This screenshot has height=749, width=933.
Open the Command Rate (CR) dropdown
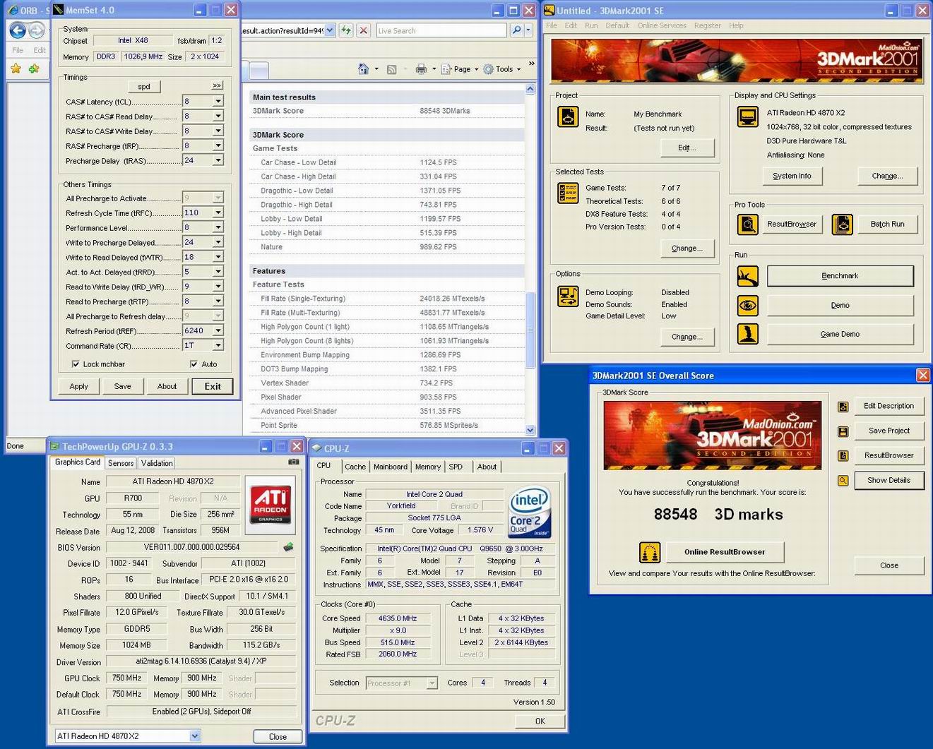[218, 345]
